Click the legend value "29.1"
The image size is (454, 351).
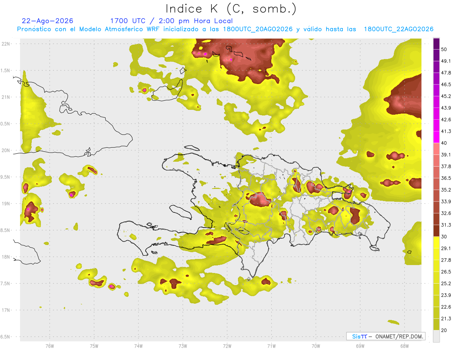tap(446, 248)
